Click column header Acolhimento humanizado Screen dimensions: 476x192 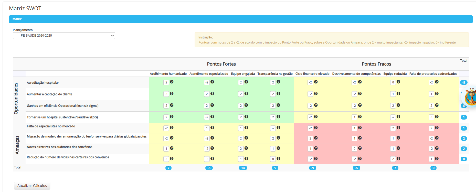[x=168, y=74]
